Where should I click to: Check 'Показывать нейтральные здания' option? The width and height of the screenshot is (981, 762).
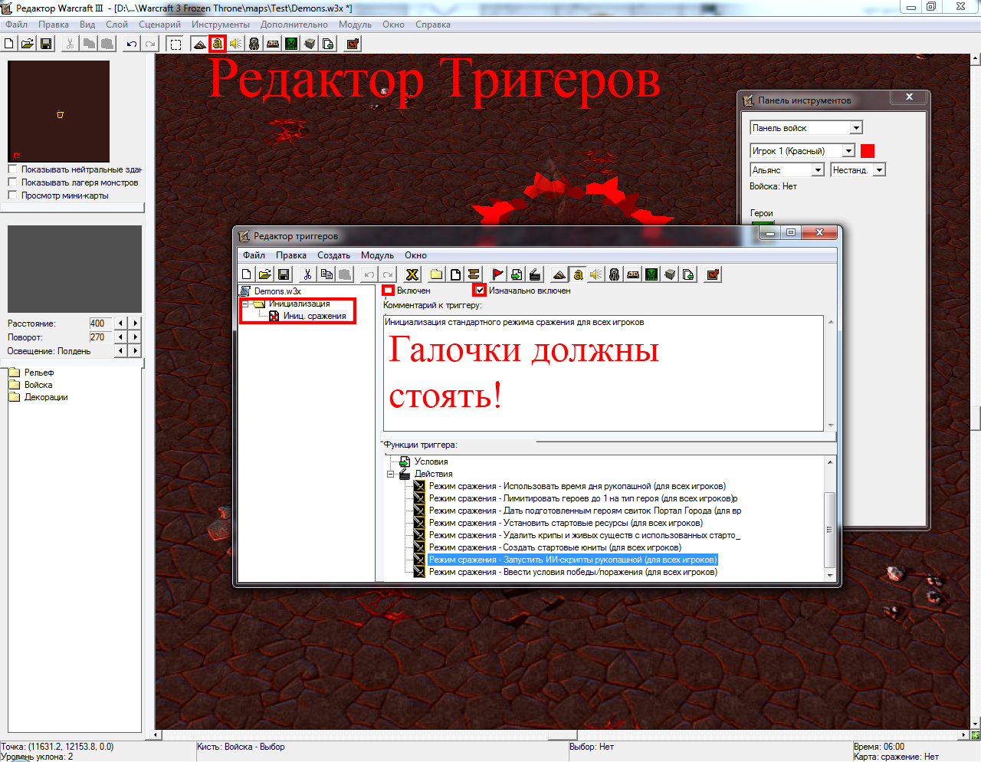tap(12, 169)
